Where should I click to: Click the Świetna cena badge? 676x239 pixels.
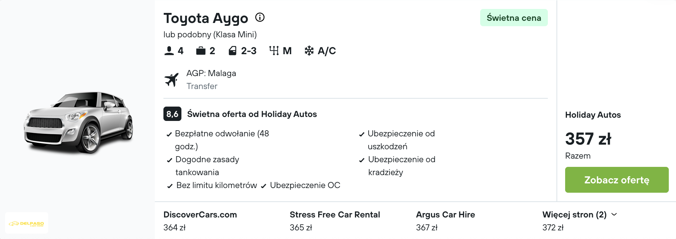[514, 18]
